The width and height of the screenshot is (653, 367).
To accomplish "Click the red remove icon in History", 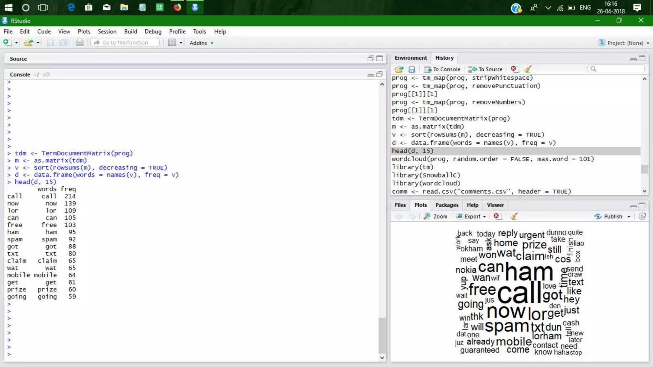I will 513,69.
